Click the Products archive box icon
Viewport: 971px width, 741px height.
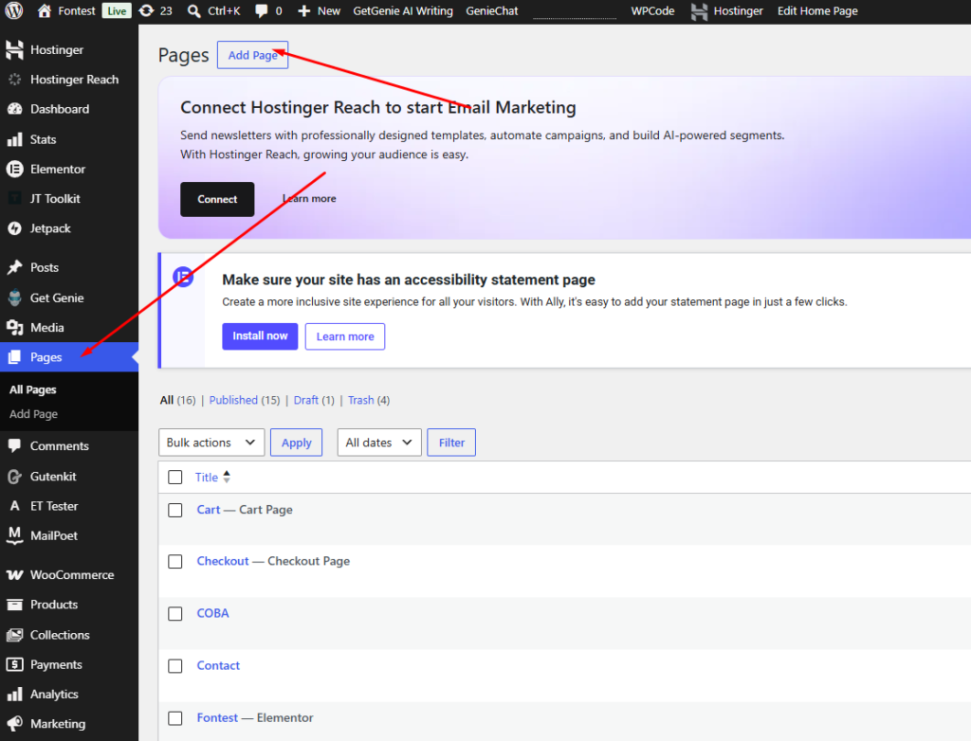(x=15, y=605)
